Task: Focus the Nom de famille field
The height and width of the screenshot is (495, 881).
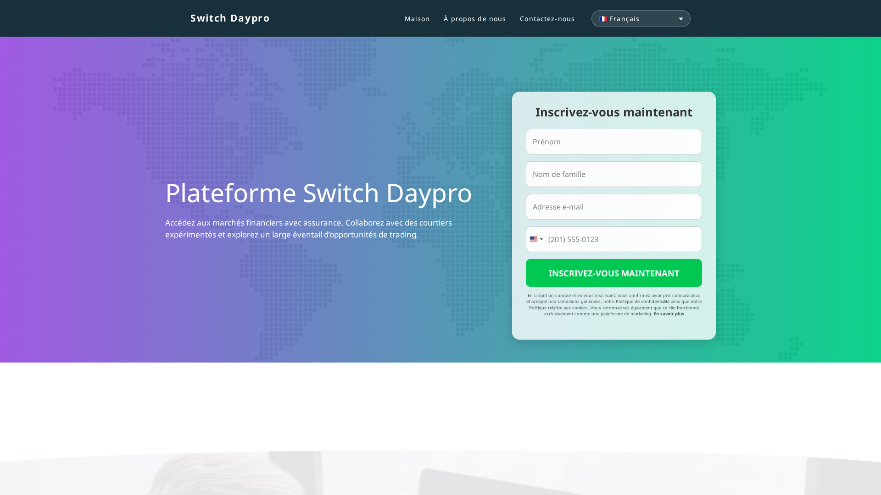Action: tap(613, 174)
